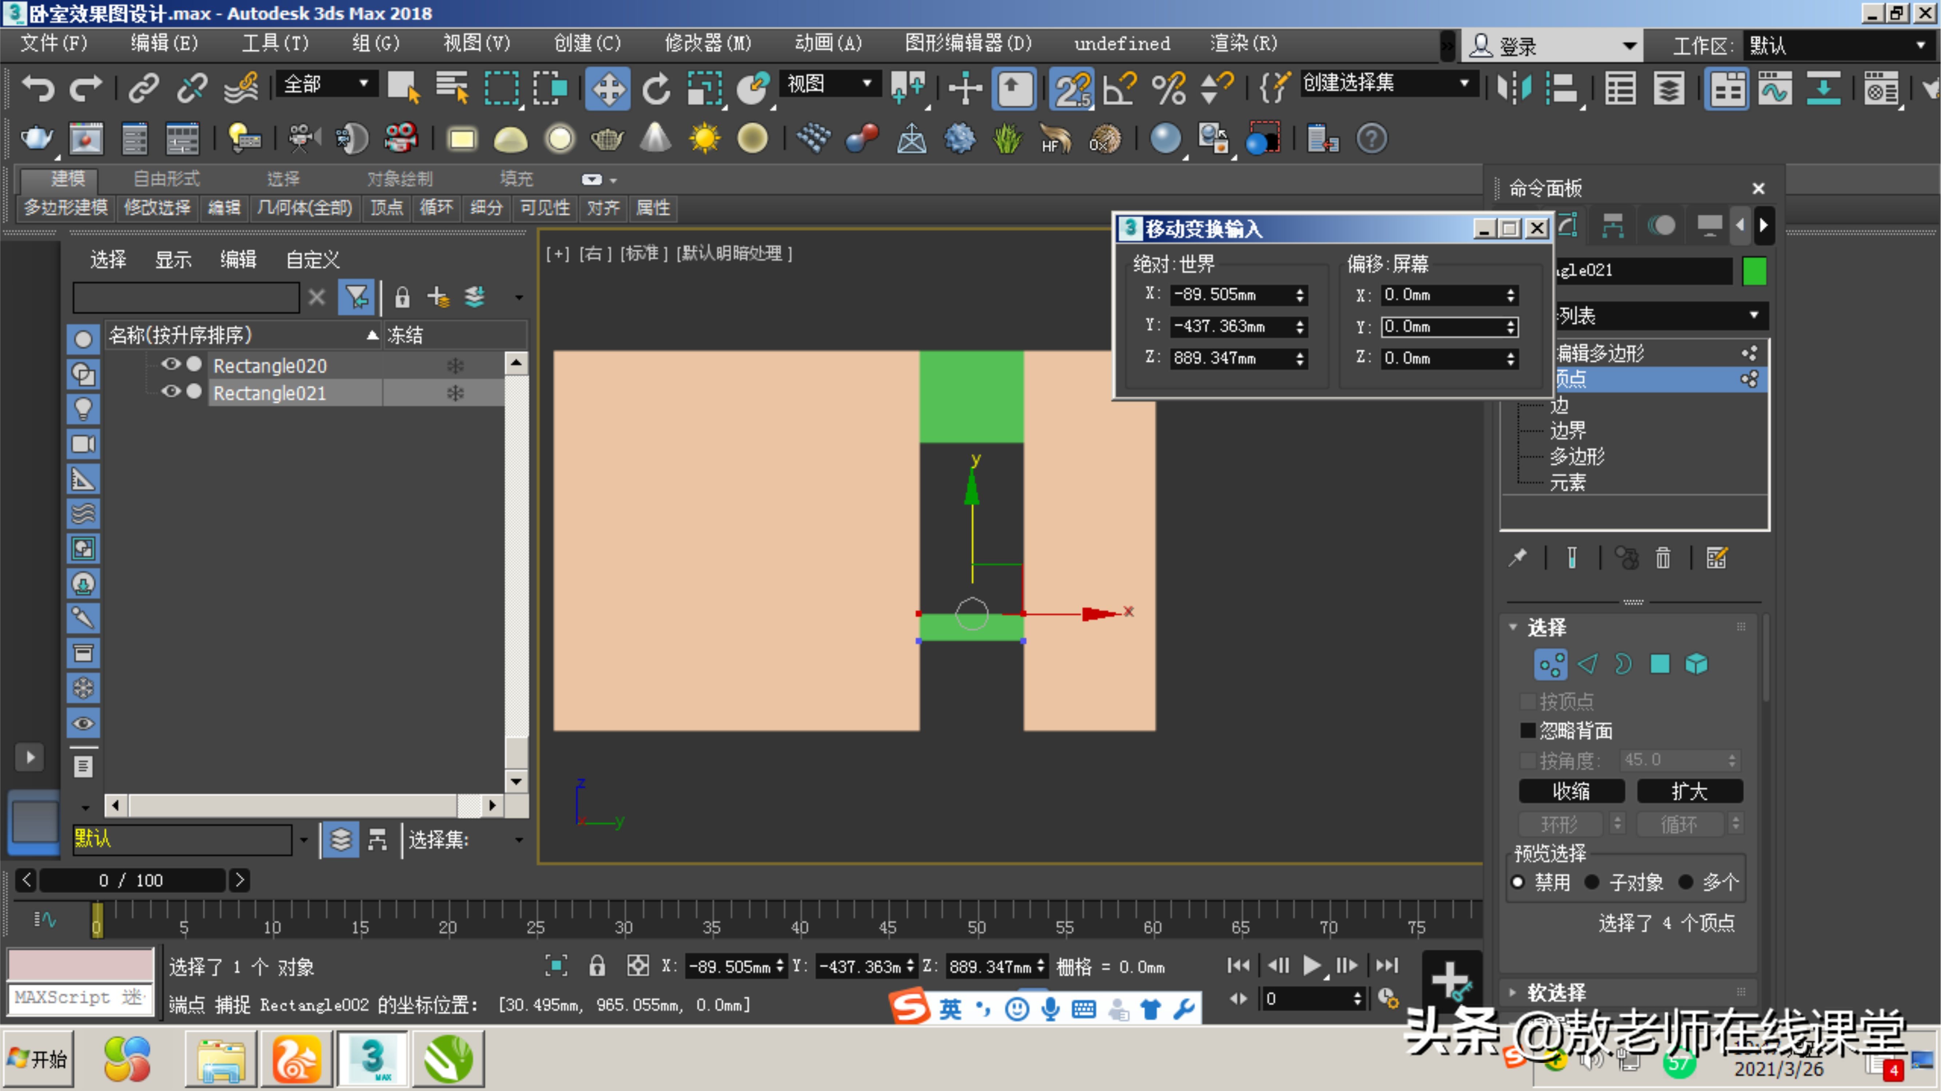Open the 全部 selection filter dropdown
The height and width of the screenshot is (1091, 1941).
tap(365, 84)
